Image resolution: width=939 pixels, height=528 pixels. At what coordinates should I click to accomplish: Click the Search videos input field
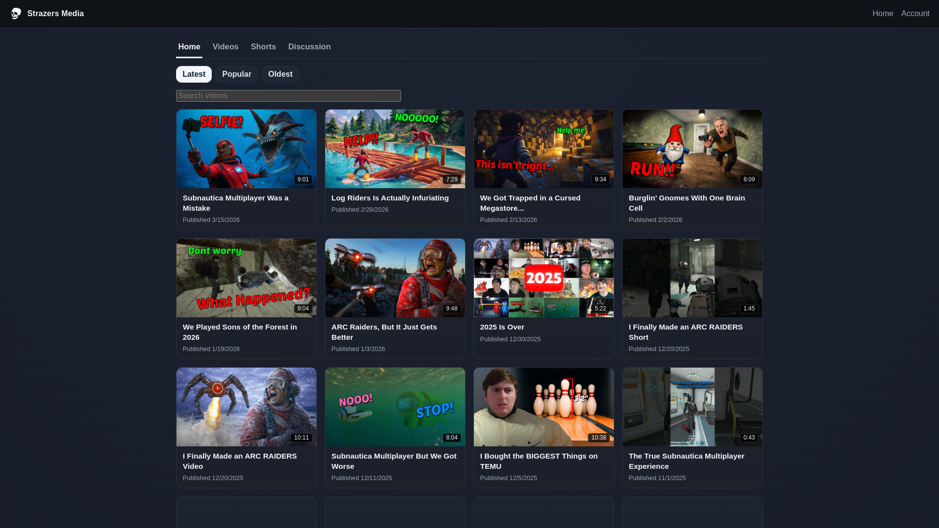coord(288,96)
